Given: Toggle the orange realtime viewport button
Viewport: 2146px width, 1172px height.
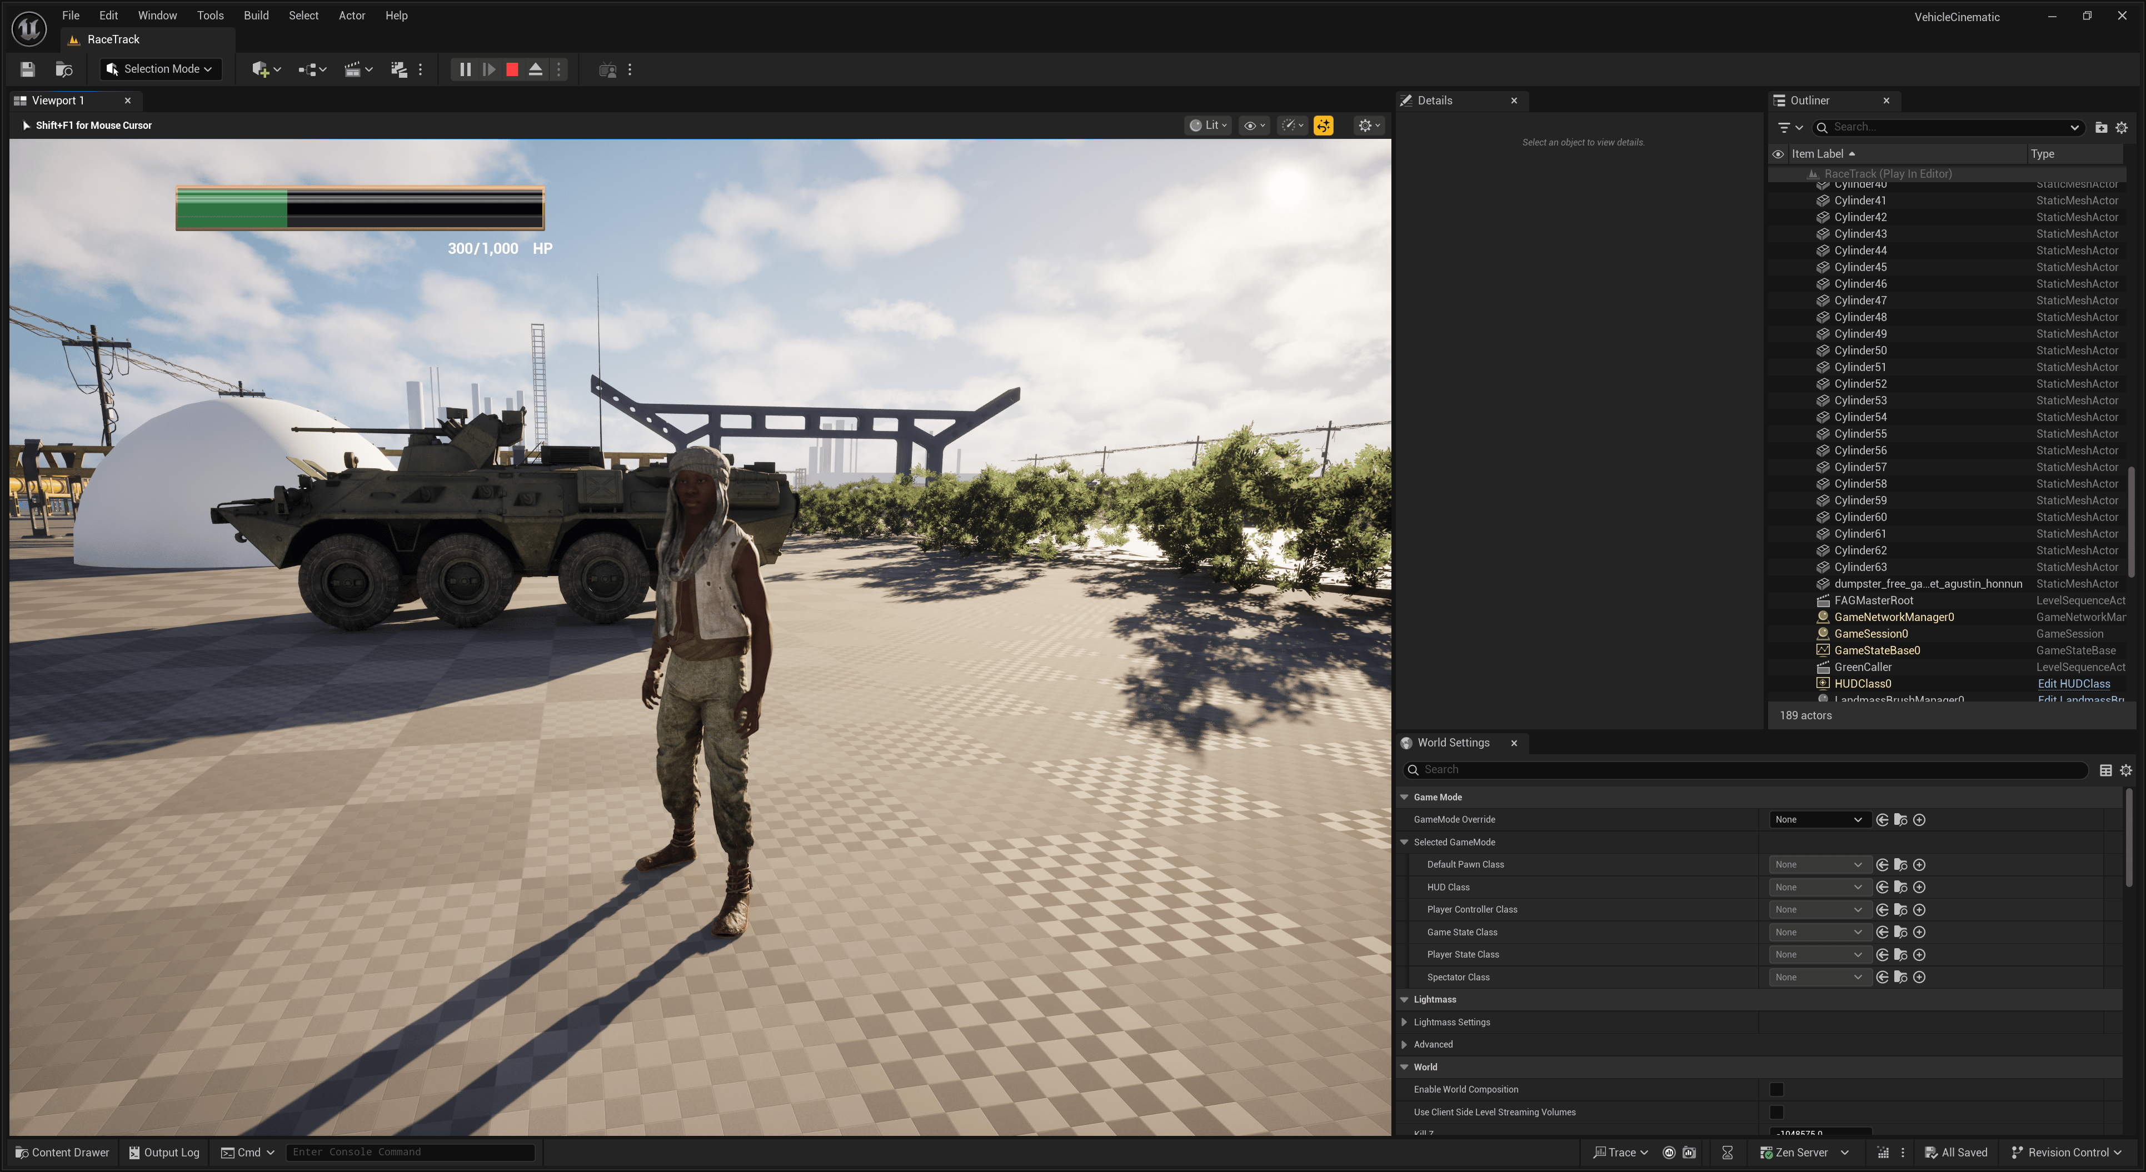Looking at the screenshot, I should (x=1323, y=126).
